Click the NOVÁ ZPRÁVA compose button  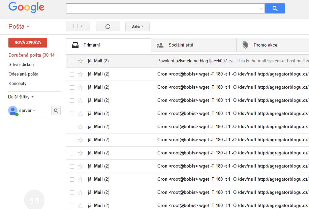[x=28, y=42]
